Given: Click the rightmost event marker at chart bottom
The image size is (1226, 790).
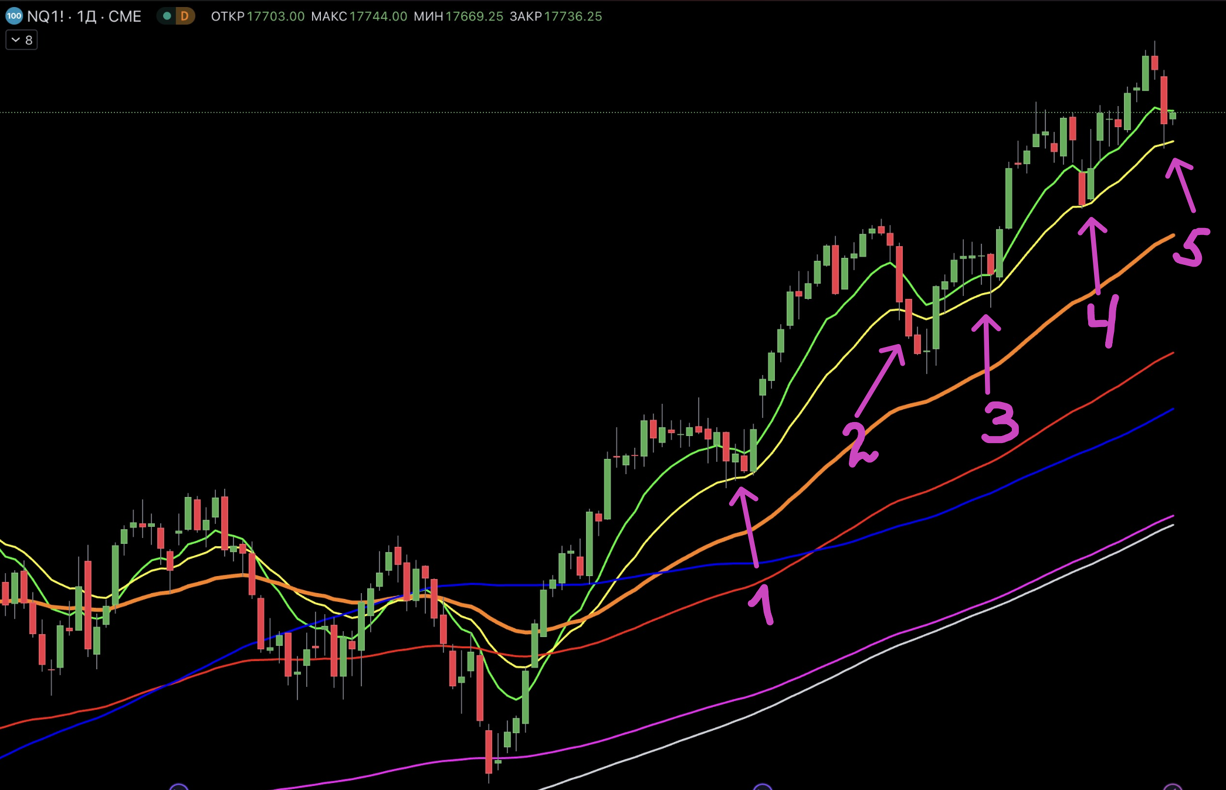Looking at the screenshot, I should coord(1172,787).
